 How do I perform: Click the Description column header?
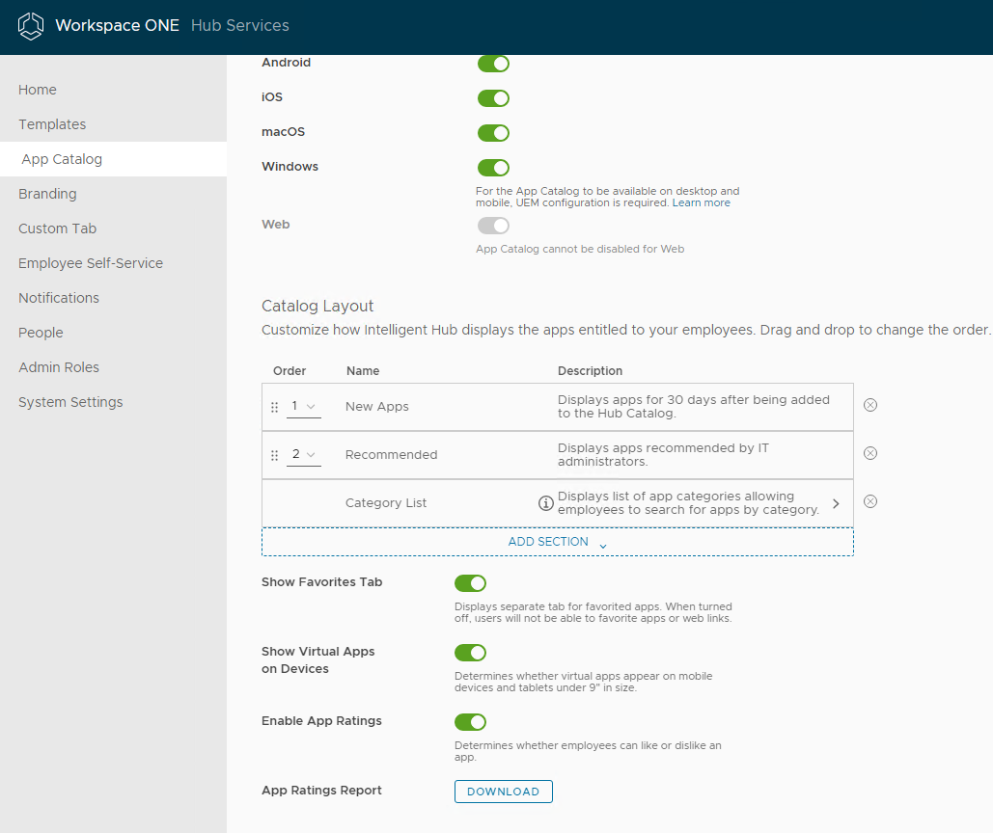pos(590,371)
